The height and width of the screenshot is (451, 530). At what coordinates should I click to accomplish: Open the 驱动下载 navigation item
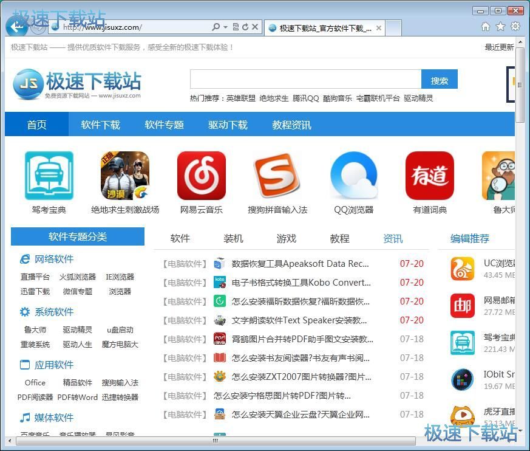[x=228, y=124]
